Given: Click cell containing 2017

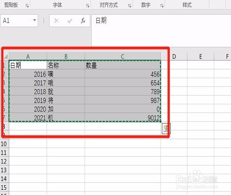Looking at the screenshot, I should point(28,82).
